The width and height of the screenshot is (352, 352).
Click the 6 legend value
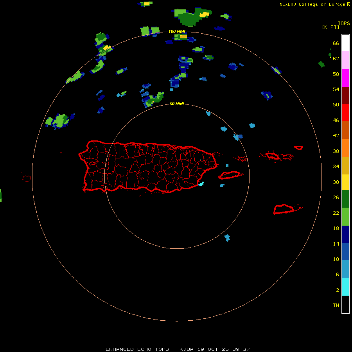tap(338, 275)
